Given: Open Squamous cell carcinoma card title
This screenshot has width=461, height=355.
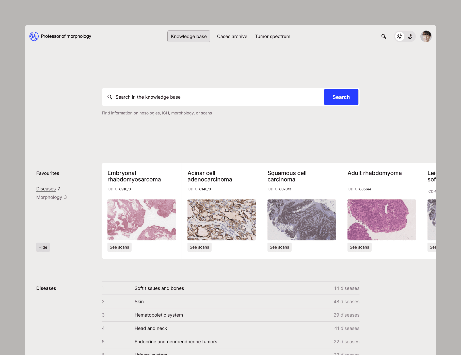Looking at the screenshot, I should 287,176.
